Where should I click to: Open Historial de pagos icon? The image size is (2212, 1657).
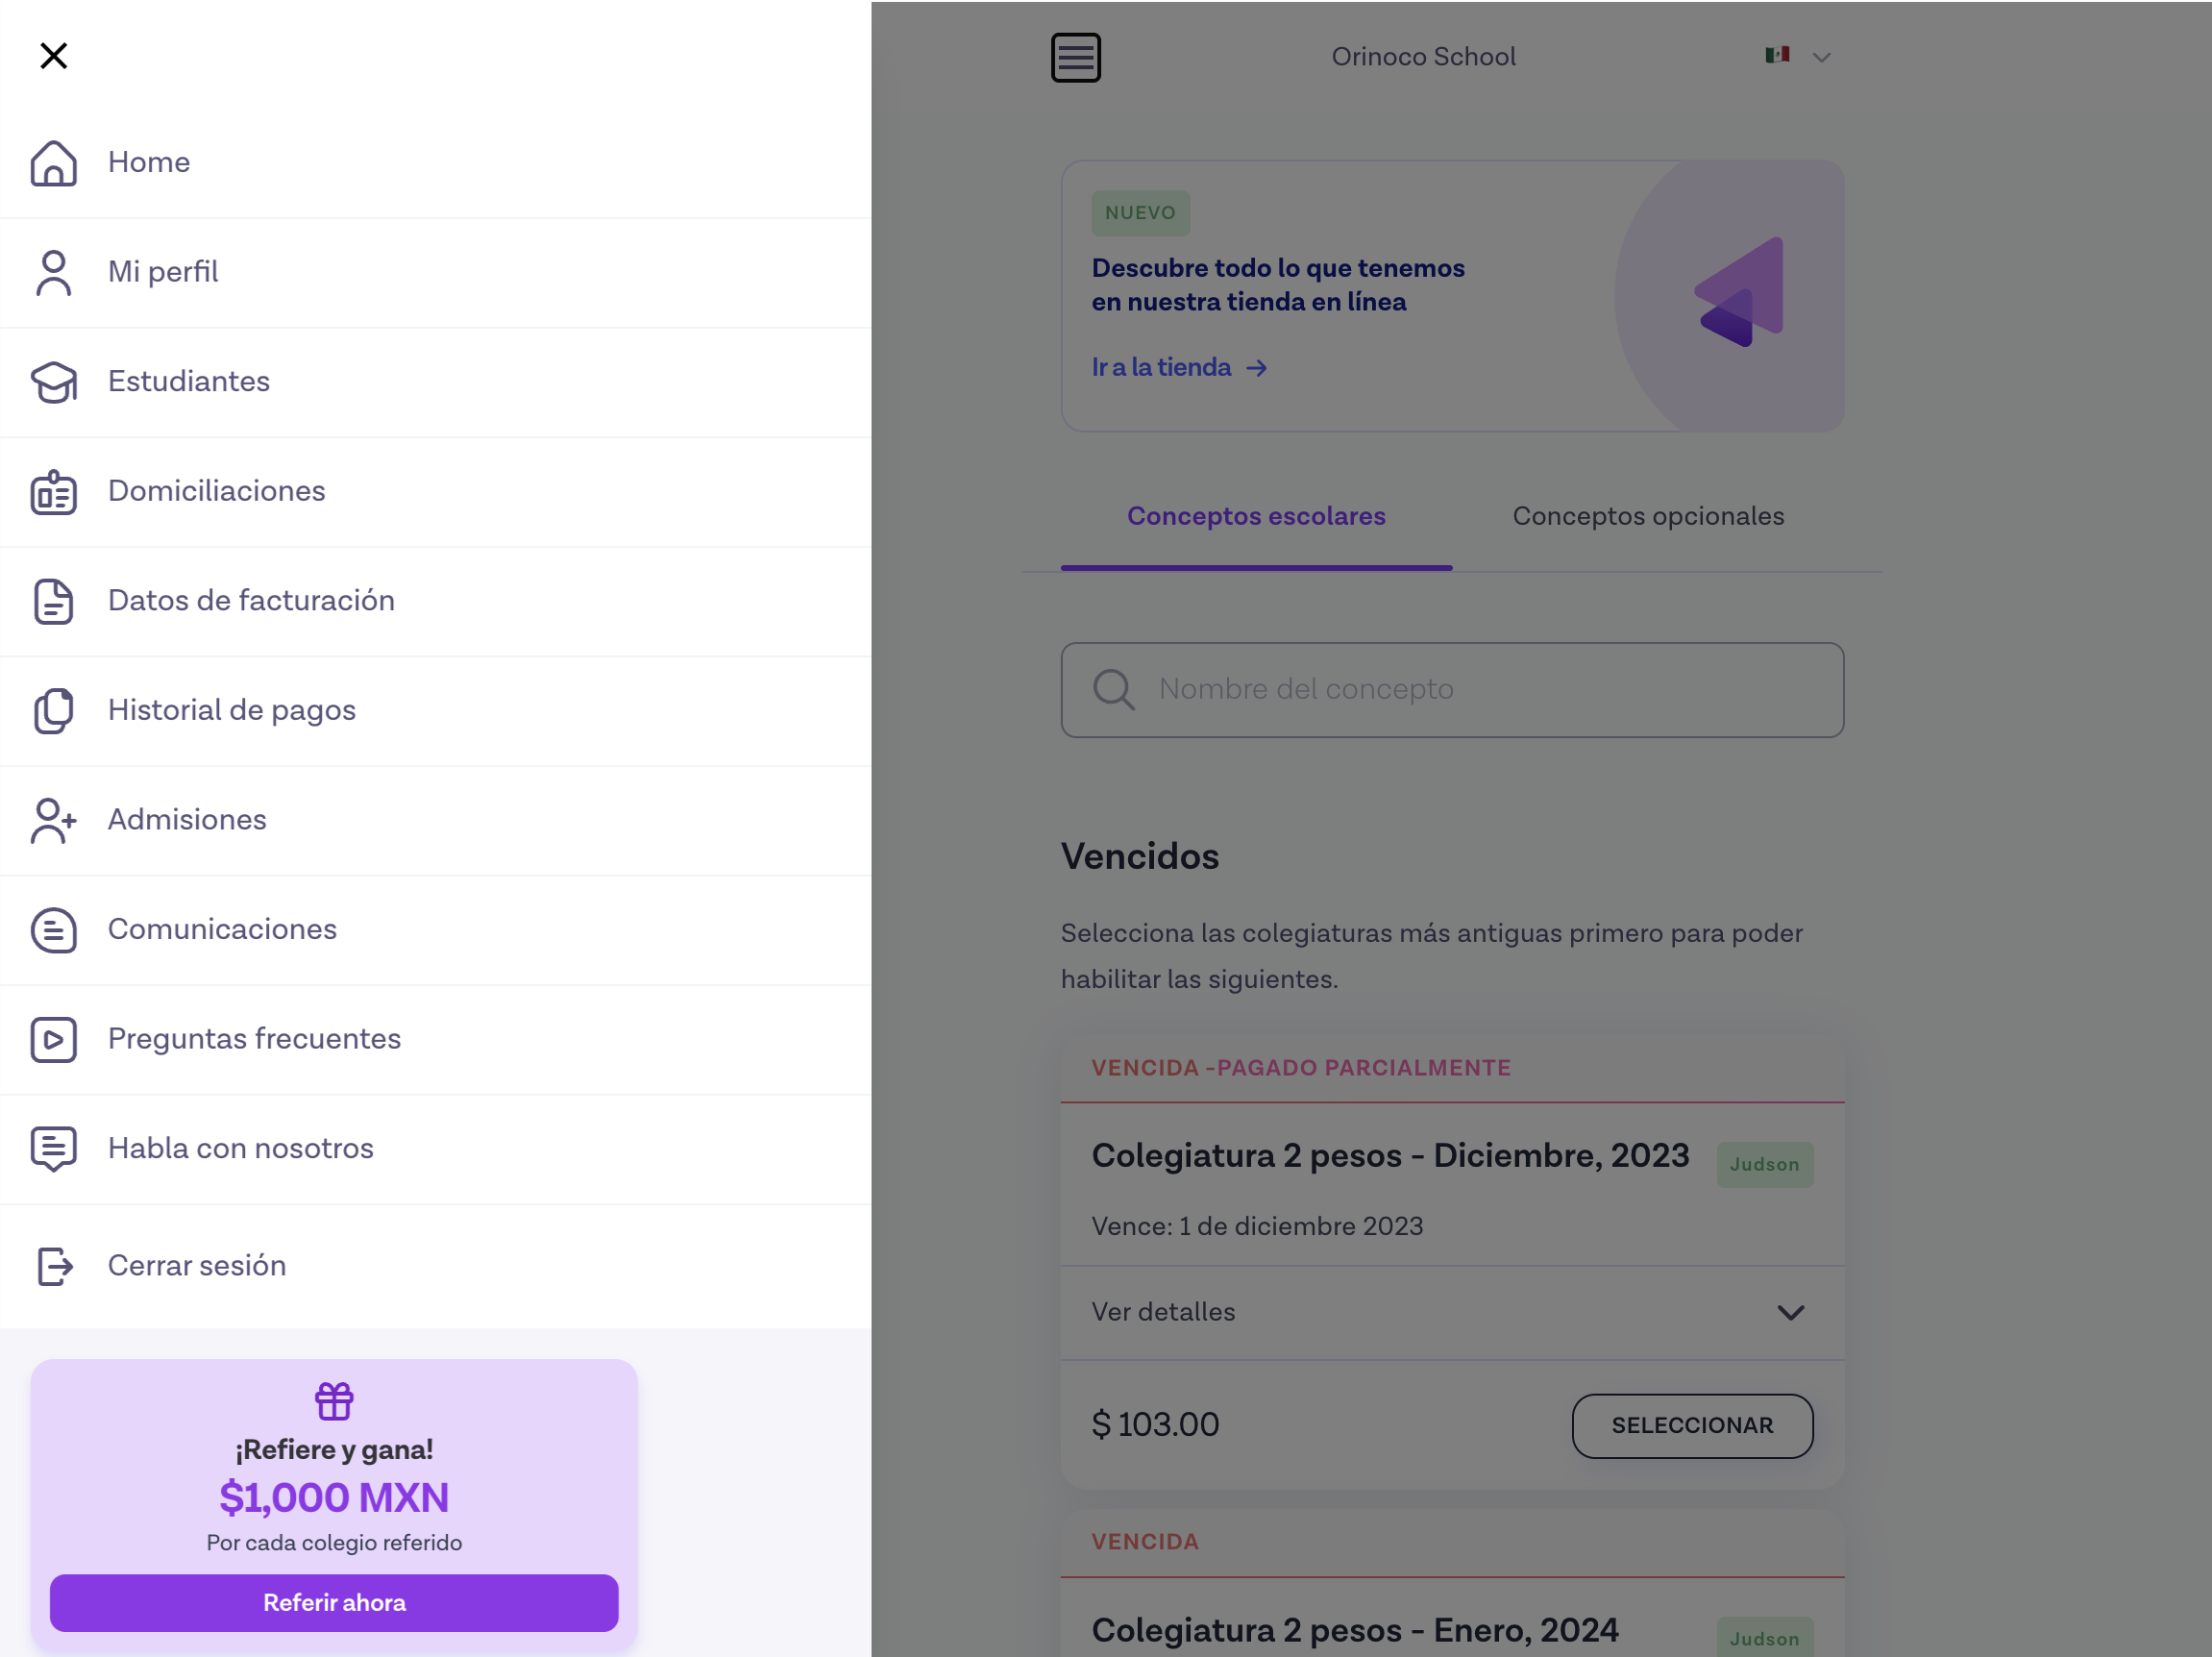(x=53, y=710)
